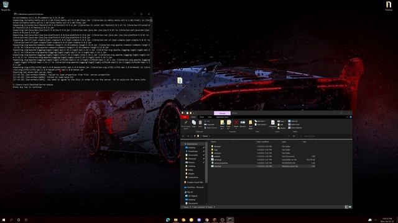Click Copy path in the Clipboard group
Image resolution: width=398 pixels, height=223 pixels.
point(210,125)
